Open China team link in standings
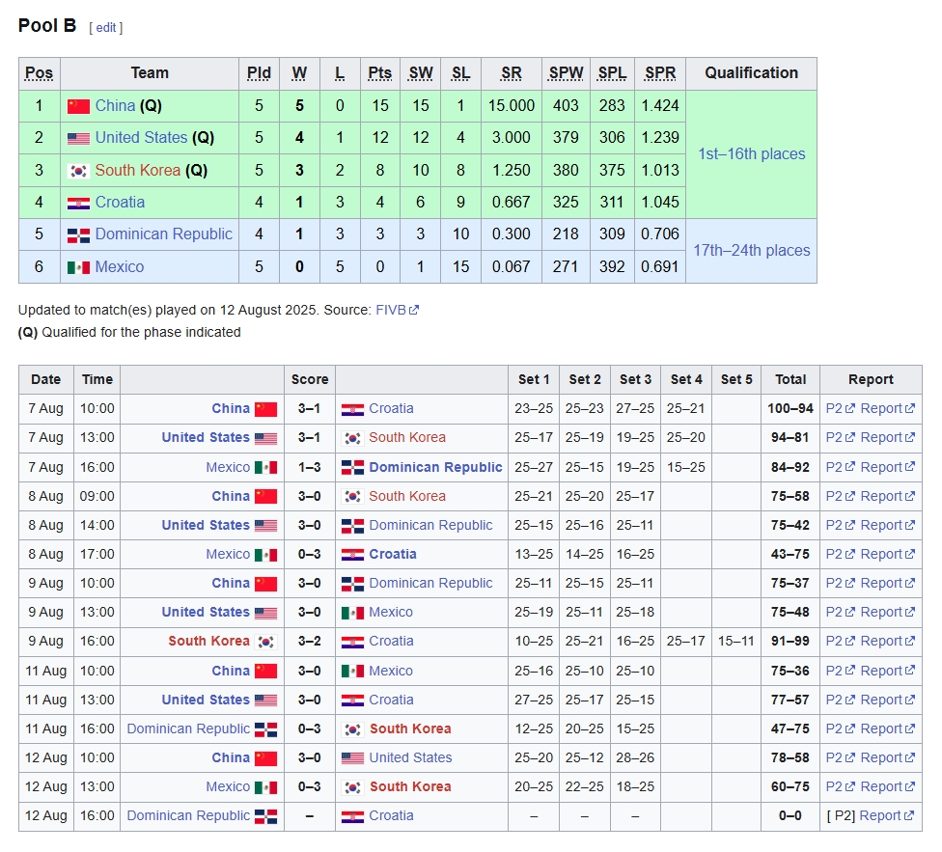Viewport: 942px width, 852px height. (115, 105)
